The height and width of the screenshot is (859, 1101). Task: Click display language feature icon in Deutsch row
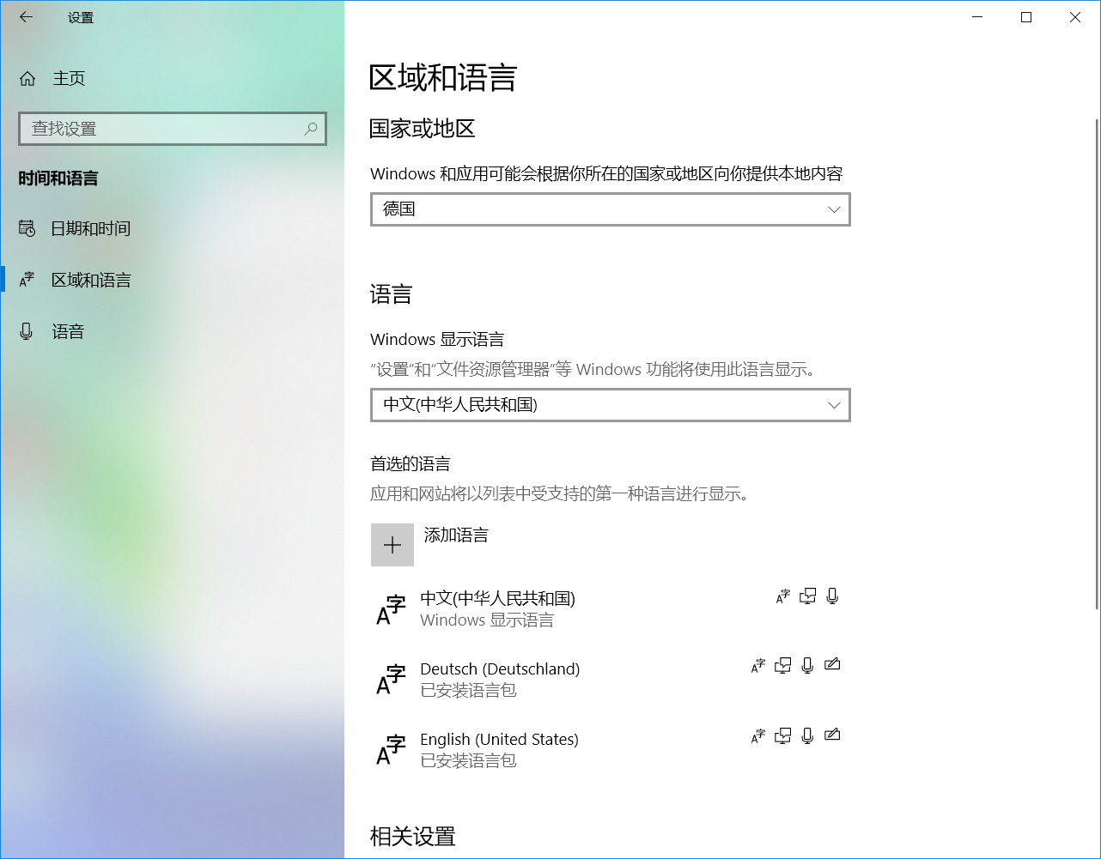click(x=757, y=665)
